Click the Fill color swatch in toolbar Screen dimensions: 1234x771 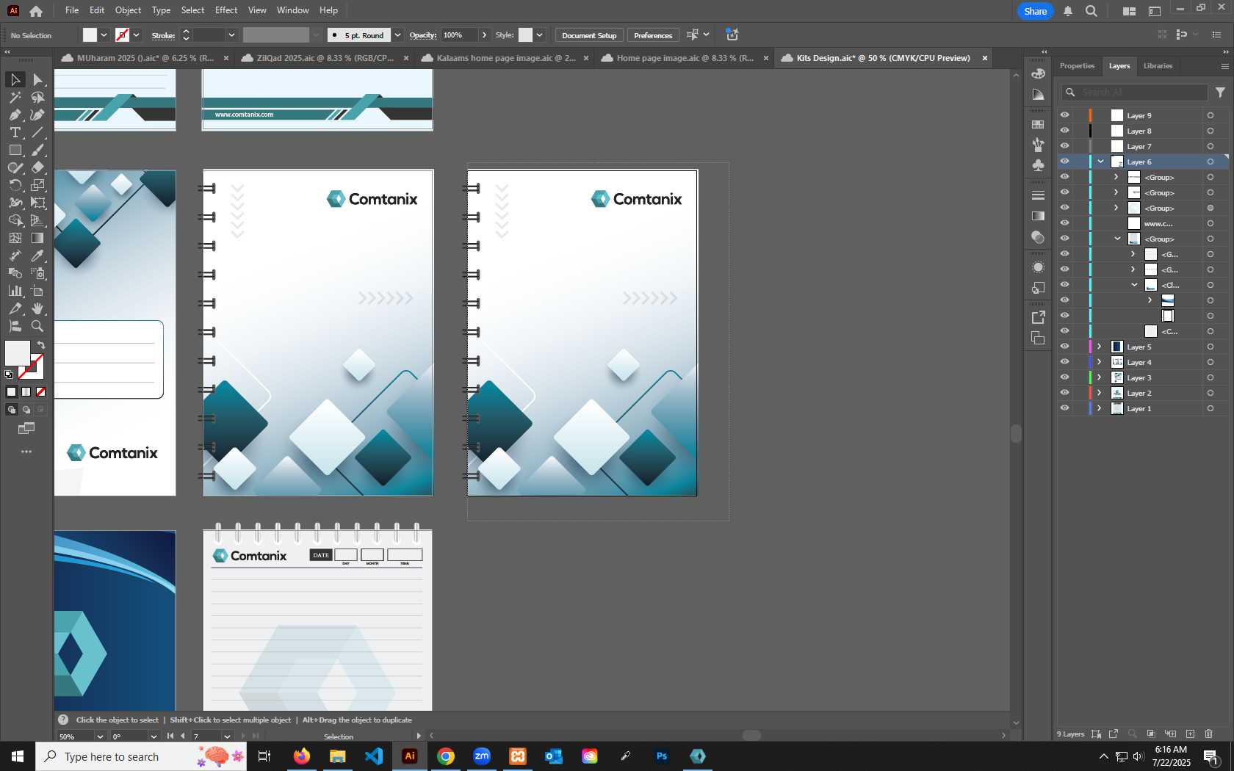tap(17, 353)
